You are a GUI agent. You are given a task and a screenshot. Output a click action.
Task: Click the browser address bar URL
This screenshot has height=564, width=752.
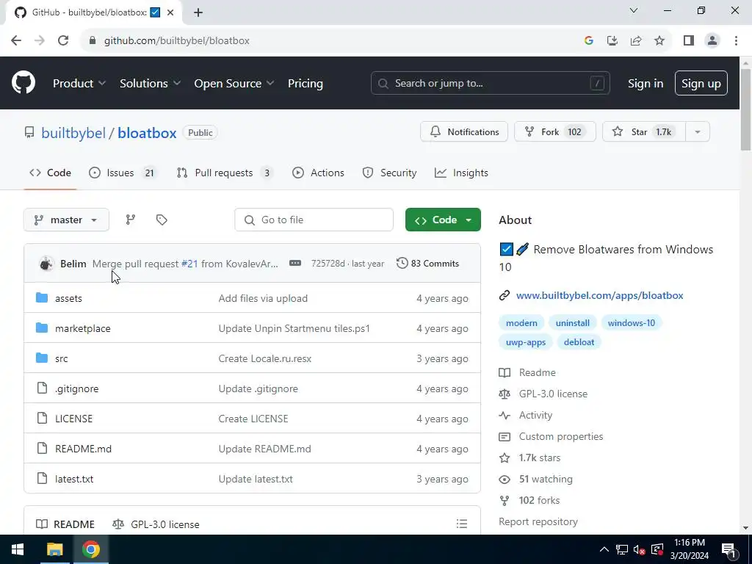click(177, 40)
